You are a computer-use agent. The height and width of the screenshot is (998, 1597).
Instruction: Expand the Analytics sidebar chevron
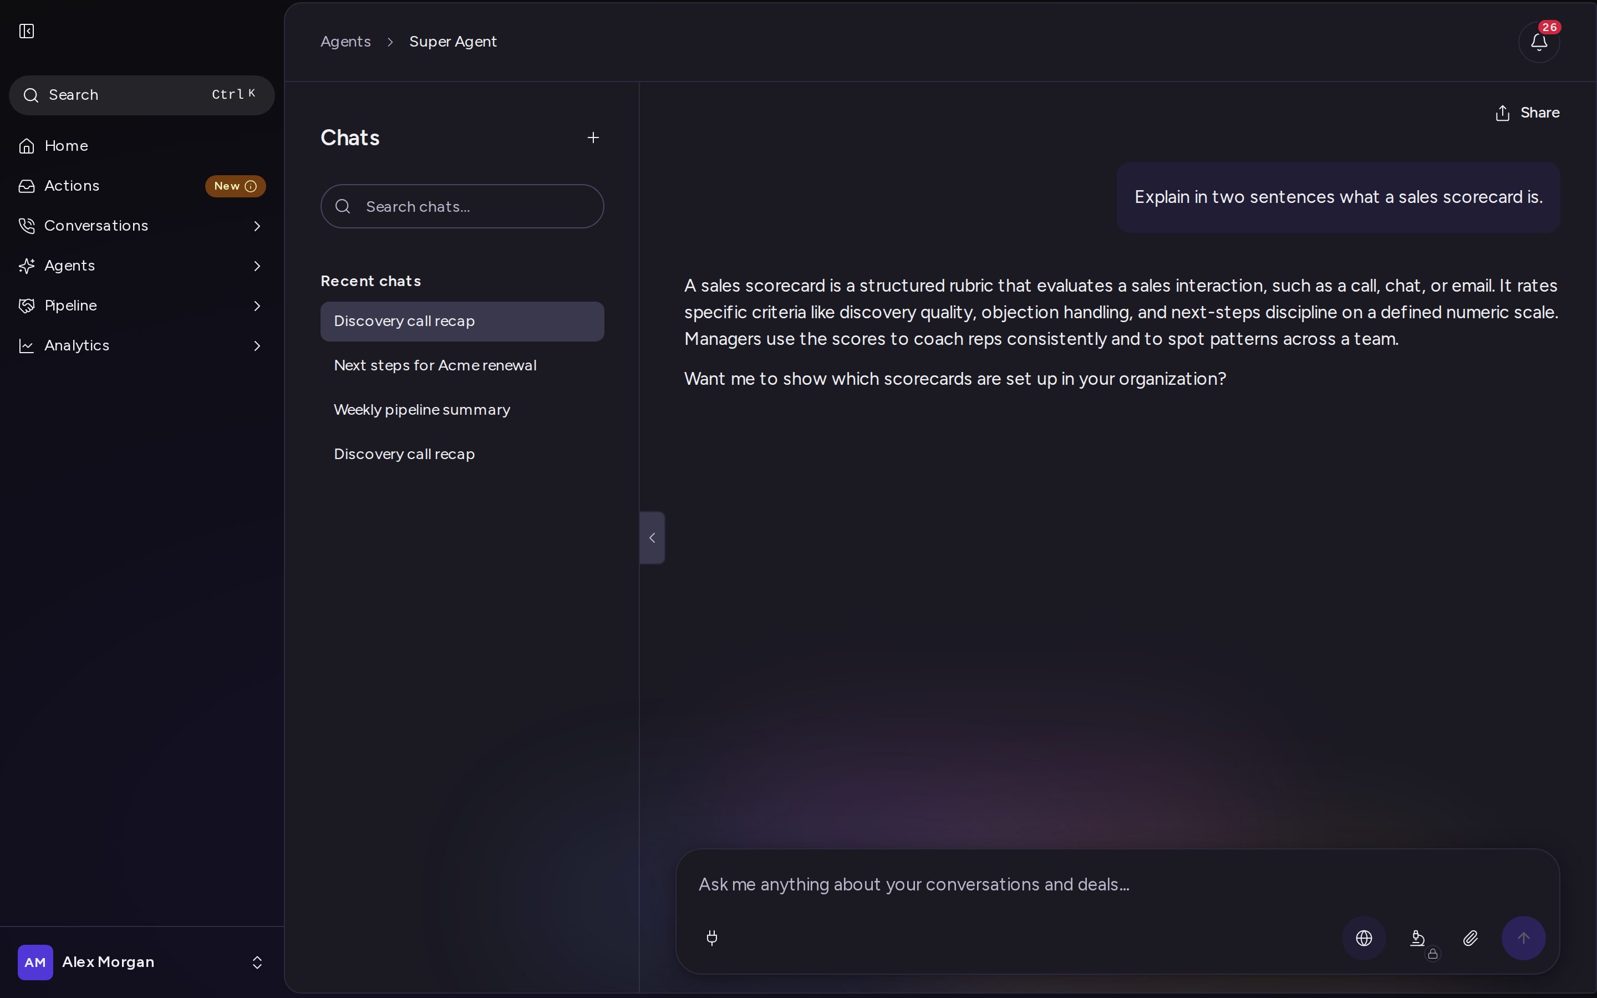point(257,346)
